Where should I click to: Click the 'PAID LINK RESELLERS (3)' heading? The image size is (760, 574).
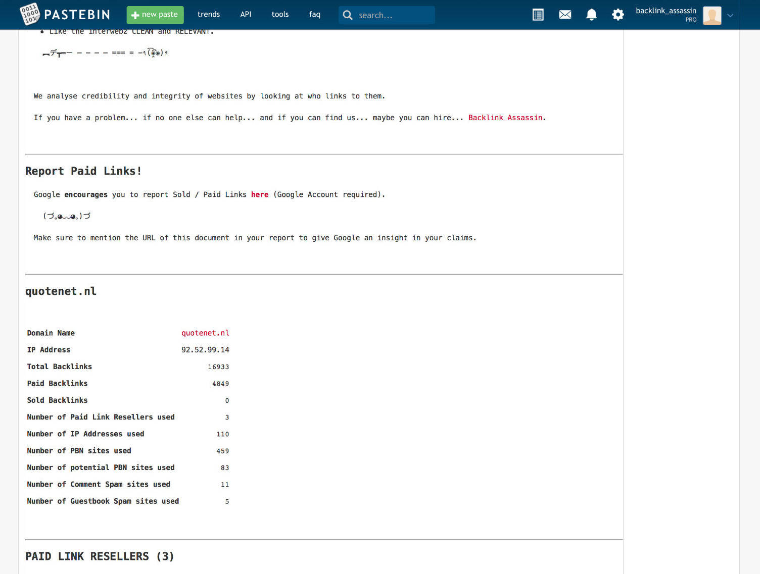coord(100,556)
